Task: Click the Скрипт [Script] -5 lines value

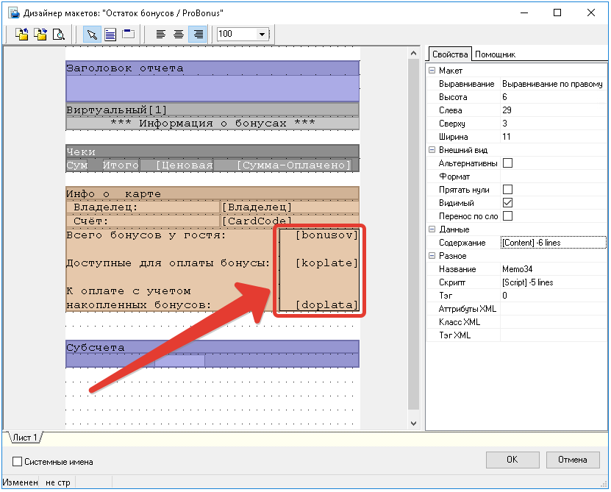Action: (554, 282)
